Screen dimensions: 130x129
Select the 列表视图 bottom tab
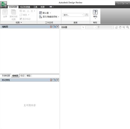pos(6,75)
